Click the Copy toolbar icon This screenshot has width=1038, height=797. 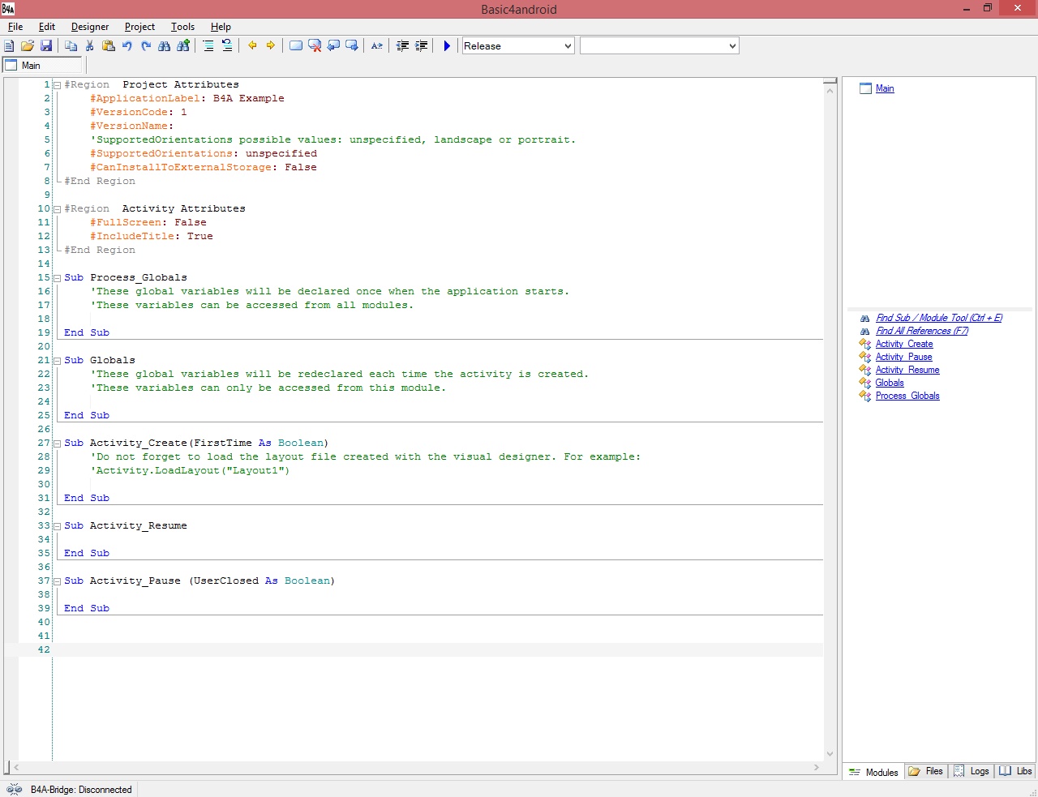71,46
